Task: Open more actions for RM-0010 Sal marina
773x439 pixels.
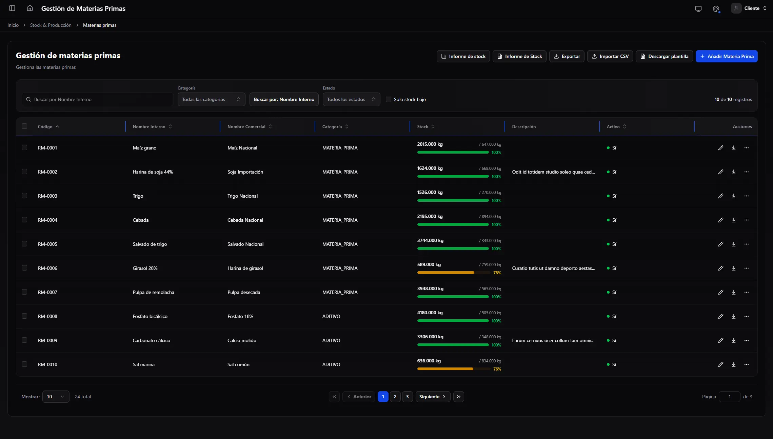Action: [747, 364]
